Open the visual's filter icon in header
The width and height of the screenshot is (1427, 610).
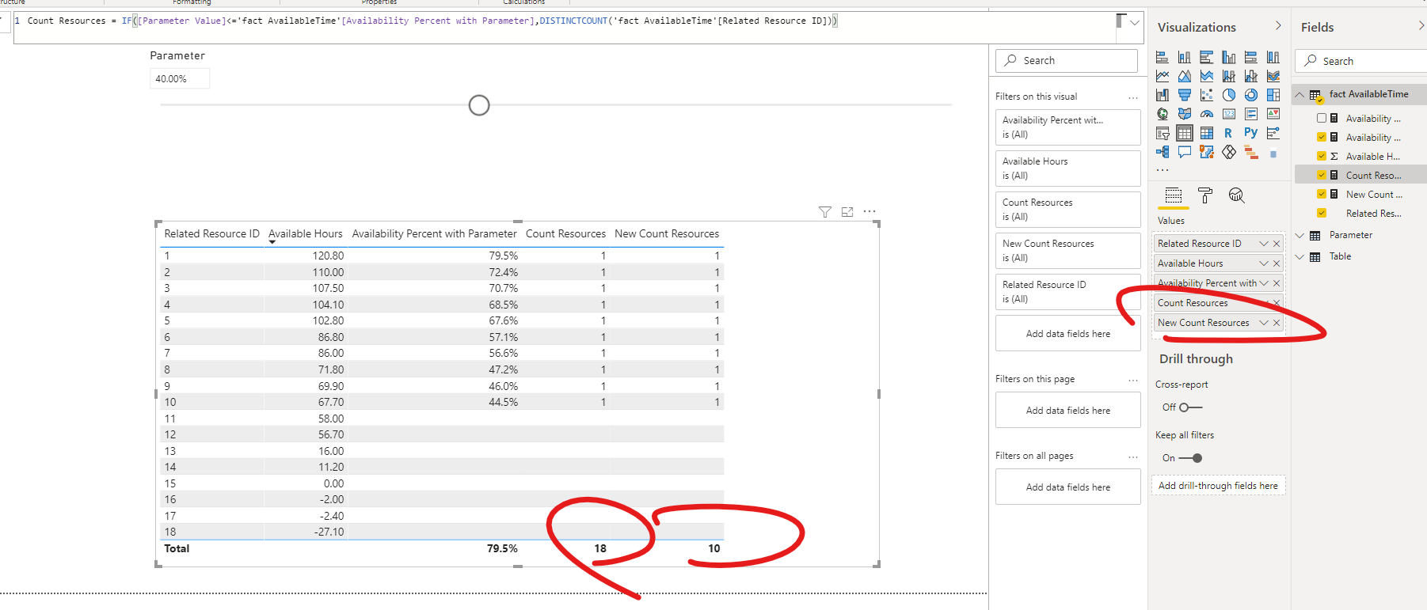point(825,212)
